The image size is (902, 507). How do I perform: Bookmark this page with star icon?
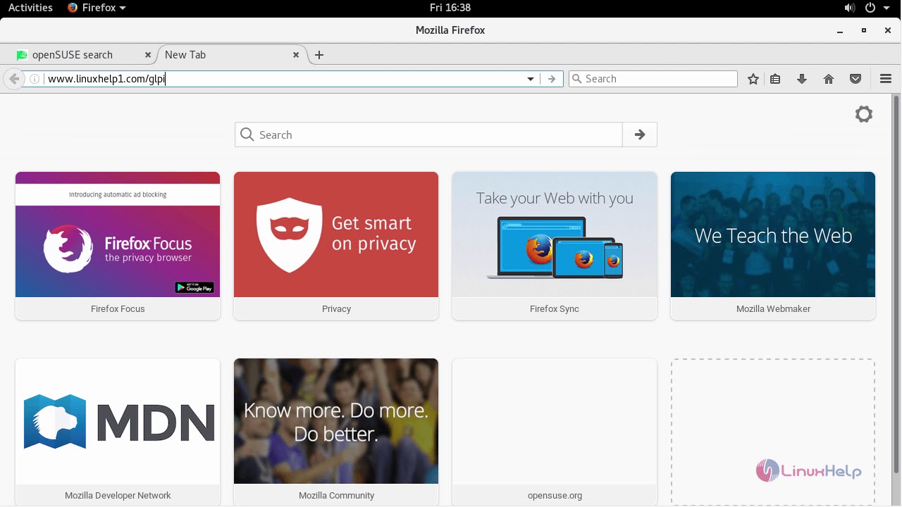tap(753, 79)
